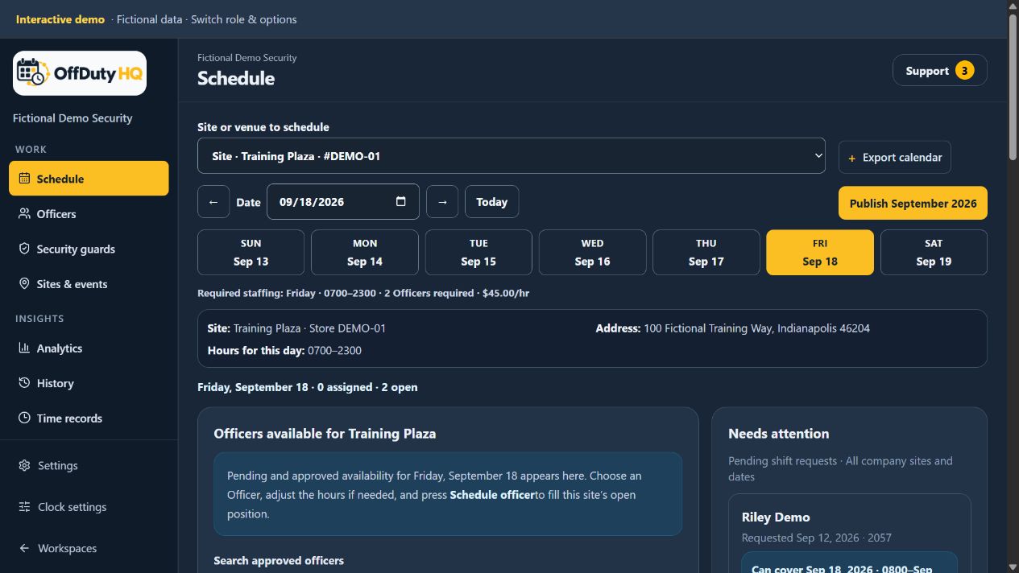The width and height of the screenshot is (1019, 573).
Task: Click 'Hours for this day: 0700–2300'
Action: [284, 350]
